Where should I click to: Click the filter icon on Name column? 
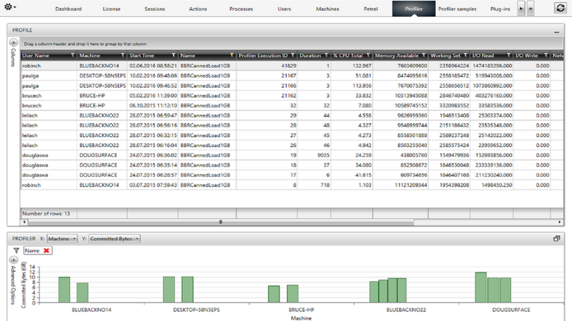point(232,56)
